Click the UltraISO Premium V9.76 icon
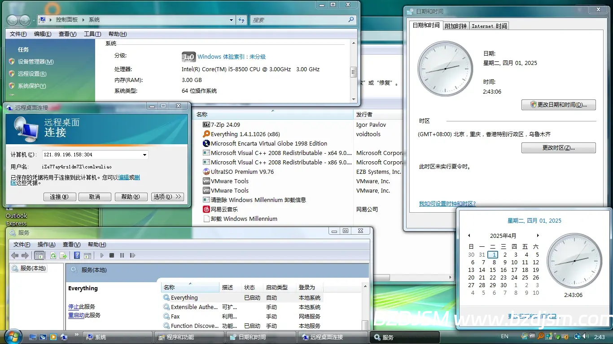The image size is (613, 344). [x=206, y=172]
